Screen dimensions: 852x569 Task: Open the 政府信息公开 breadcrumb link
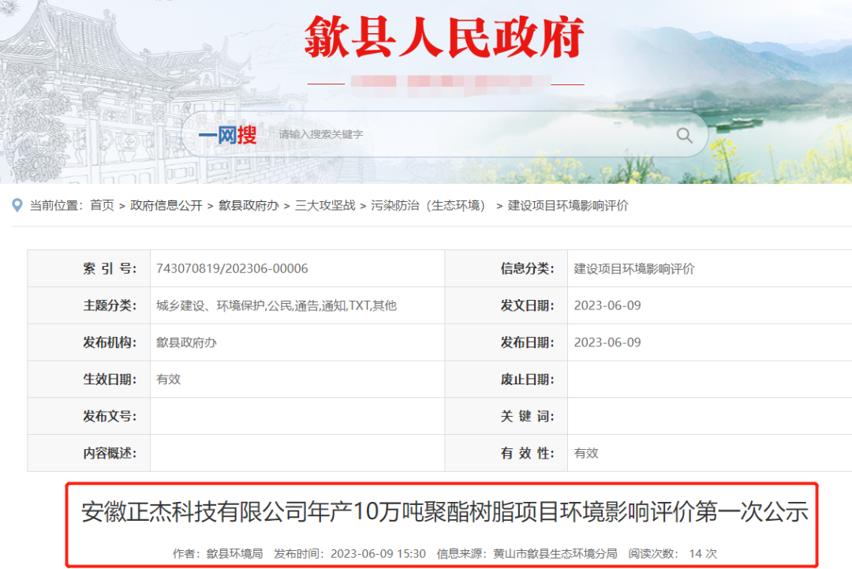[x=166, y=205]
